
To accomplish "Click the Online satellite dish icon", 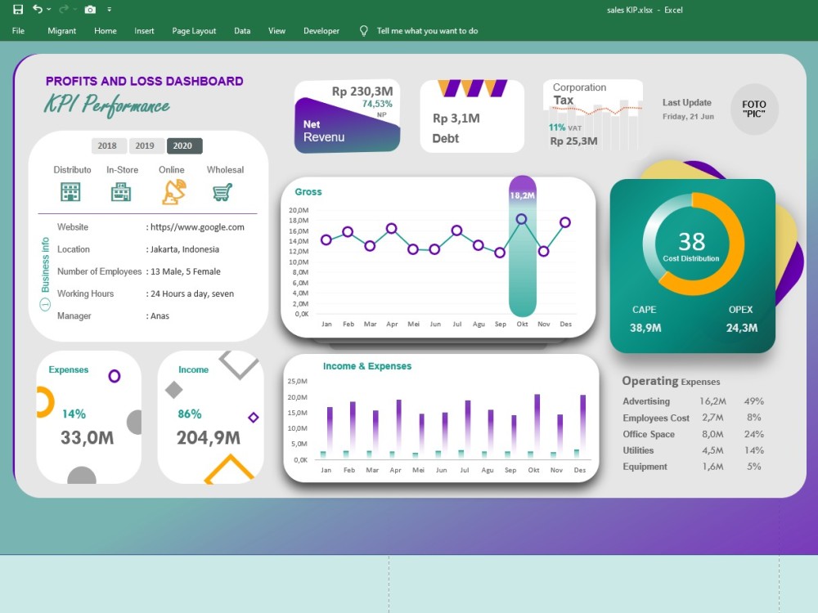I will tap(173, 191).
